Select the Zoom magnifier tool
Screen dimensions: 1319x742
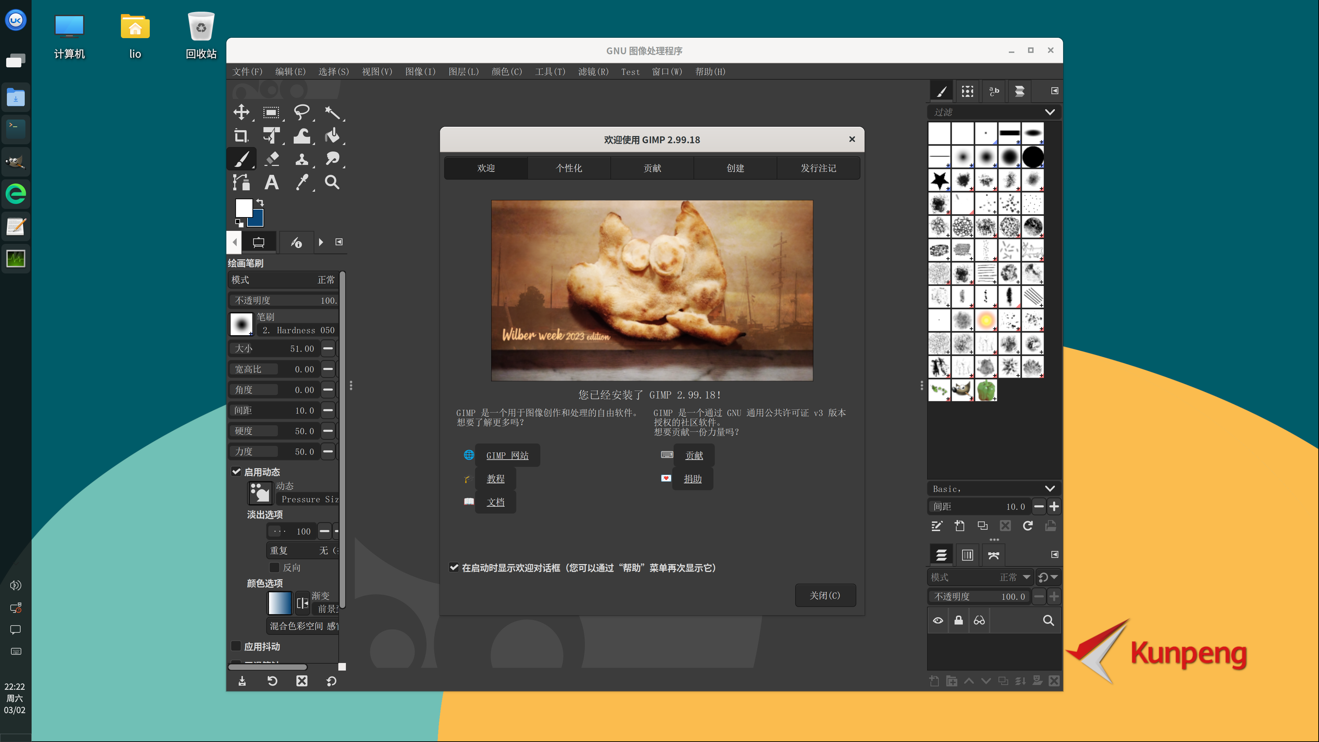332,182
